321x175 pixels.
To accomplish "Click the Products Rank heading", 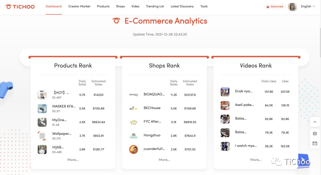I will pyautogui.click(x=73, y=66).
